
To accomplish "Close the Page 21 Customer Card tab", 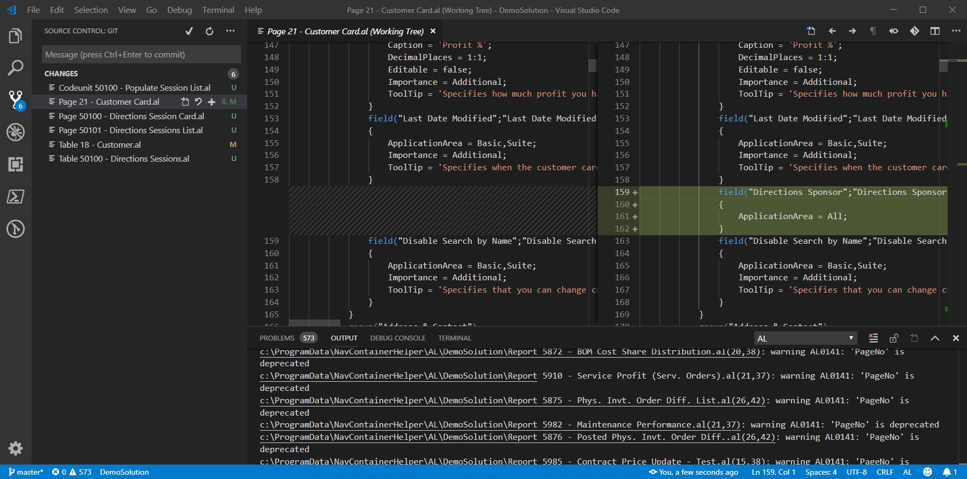I will tap(433, 31).
